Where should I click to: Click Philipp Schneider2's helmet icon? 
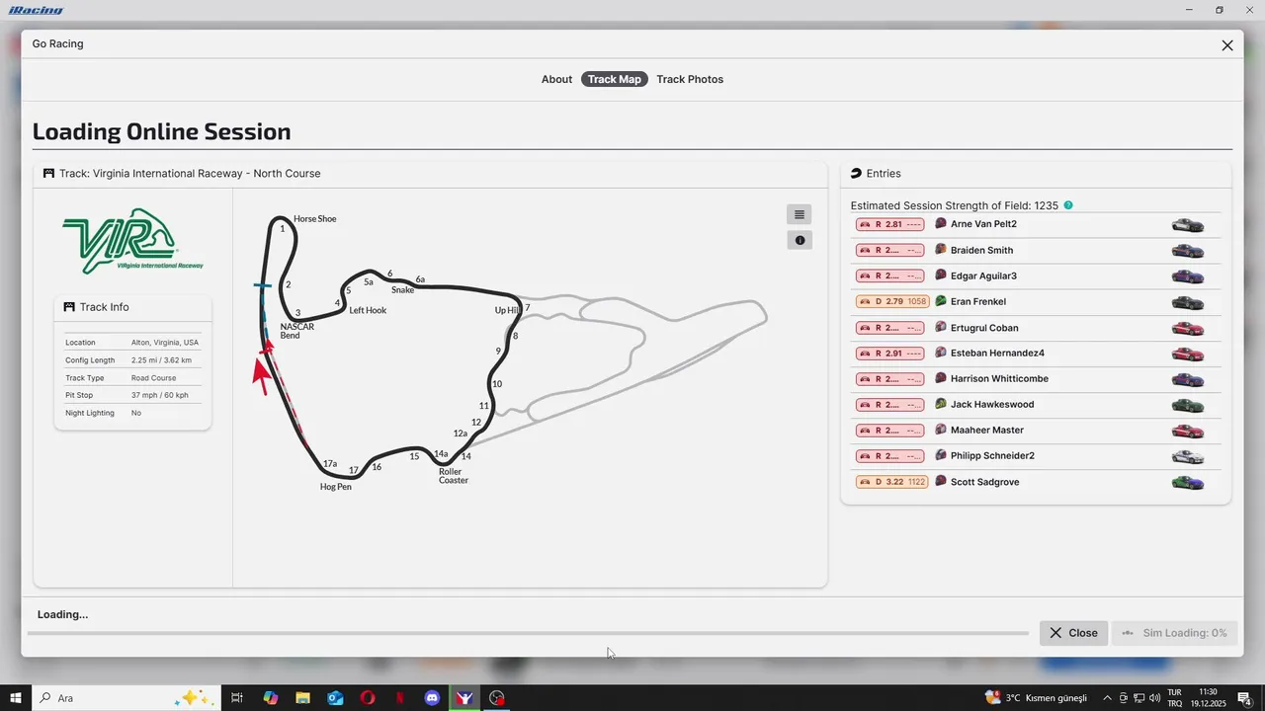[x=941, y=455]
